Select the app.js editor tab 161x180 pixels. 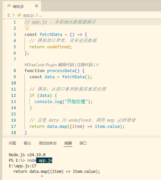[22, 6]
